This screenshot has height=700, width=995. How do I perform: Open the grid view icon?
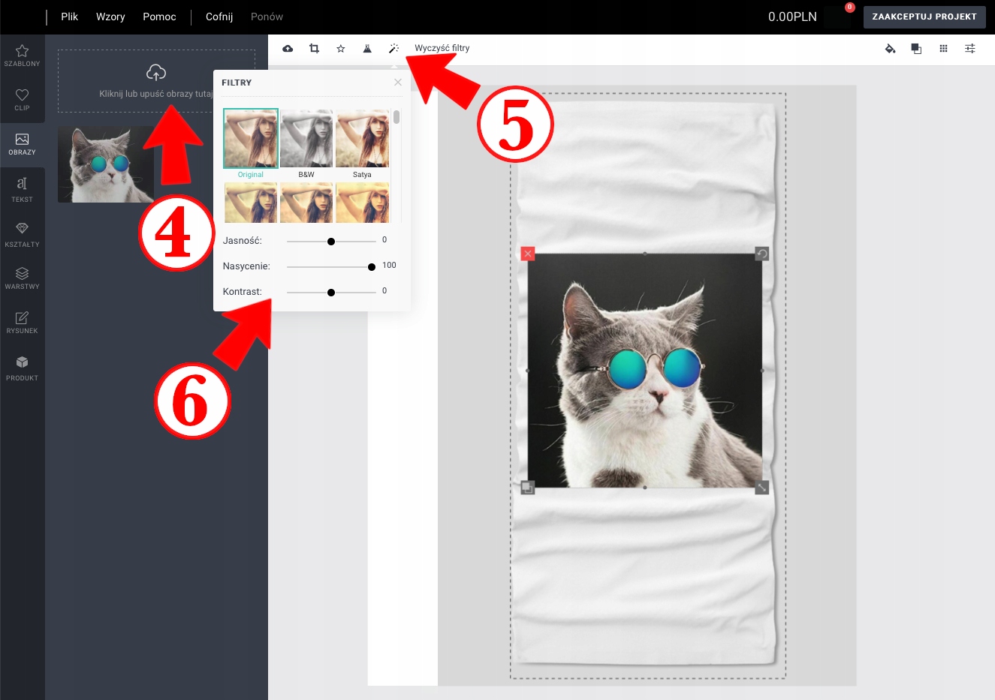pyautogui.click(x=943, y=49)
